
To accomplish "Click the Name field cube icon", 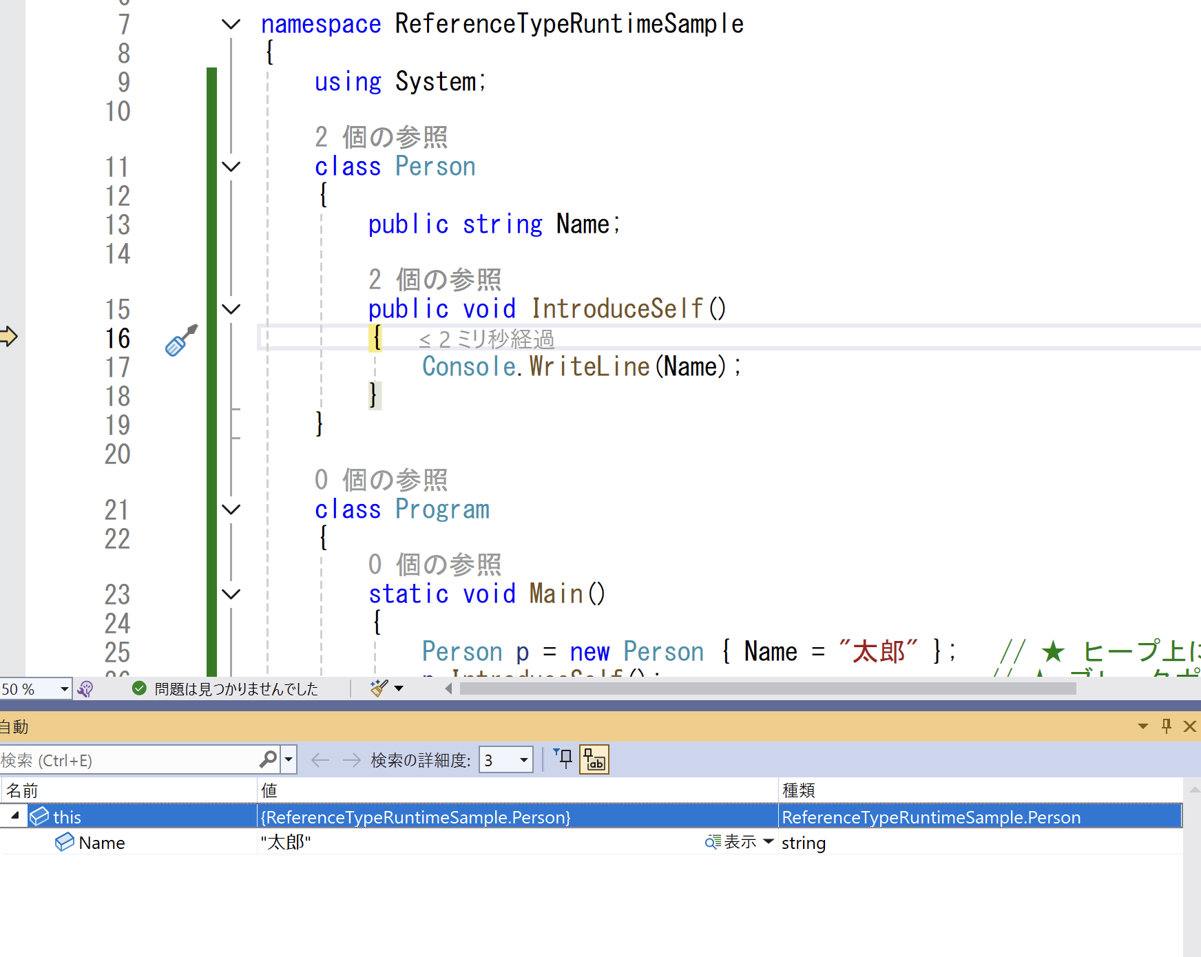I will click(x=65, y=842).
